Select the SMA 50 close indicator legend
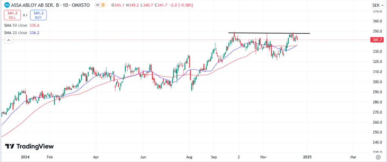Image resolution: width=387 pixels, height=162 pixels. 16,25
